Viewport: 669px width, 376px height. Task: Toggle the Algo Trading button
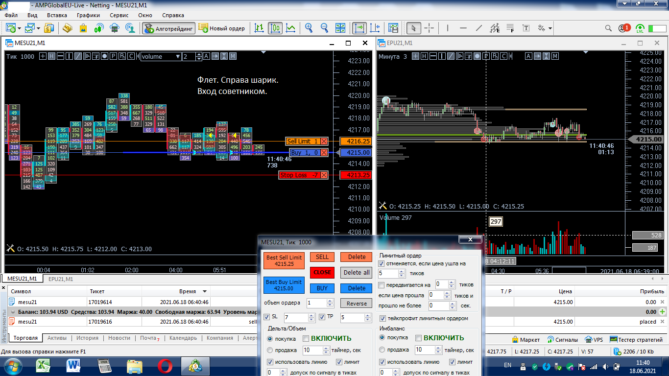click(x=169, y=28)
